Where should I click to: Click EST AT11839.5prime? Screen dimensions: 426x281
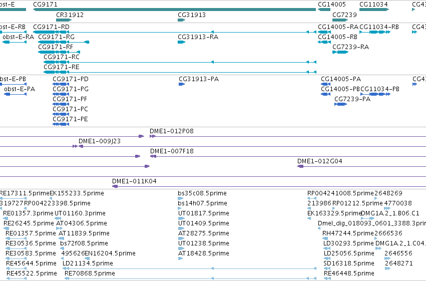[x=84, y=233]
